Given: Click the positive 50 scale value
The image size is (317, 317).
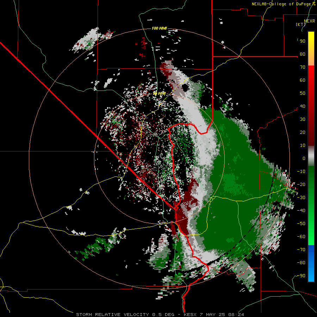Looking at the screenshot, I should click(x=303, y=93).
